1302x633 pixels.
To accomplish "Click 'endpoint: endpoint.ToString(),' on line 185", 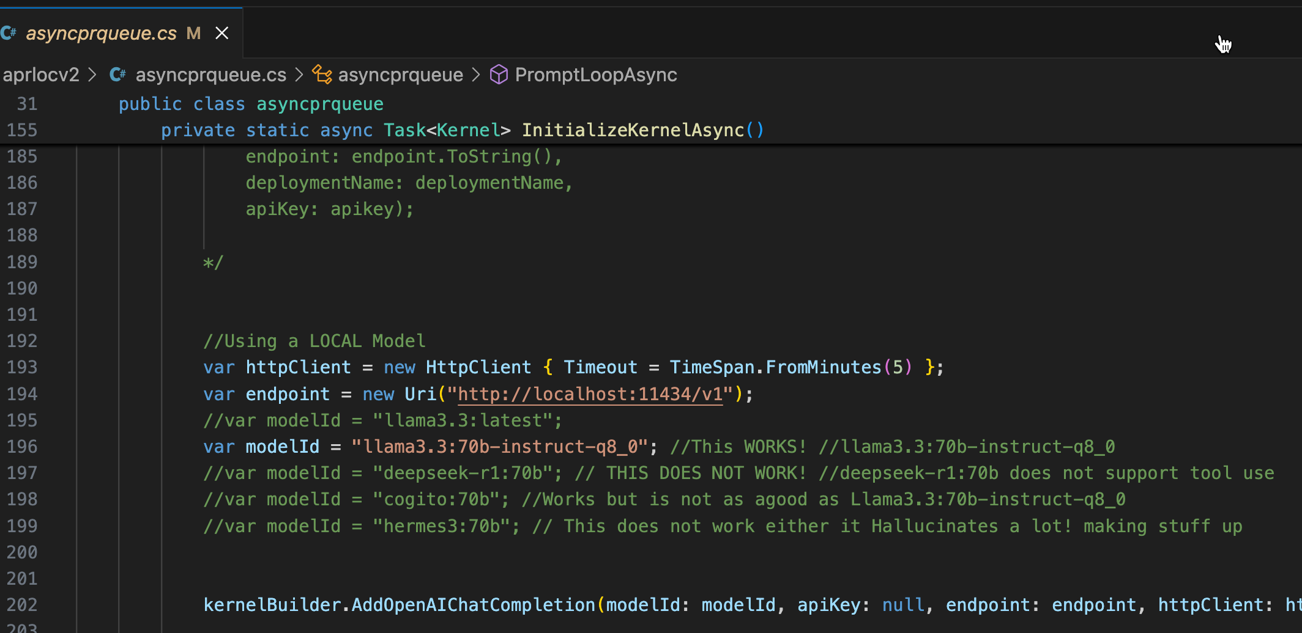I will [x=404, y=156].
